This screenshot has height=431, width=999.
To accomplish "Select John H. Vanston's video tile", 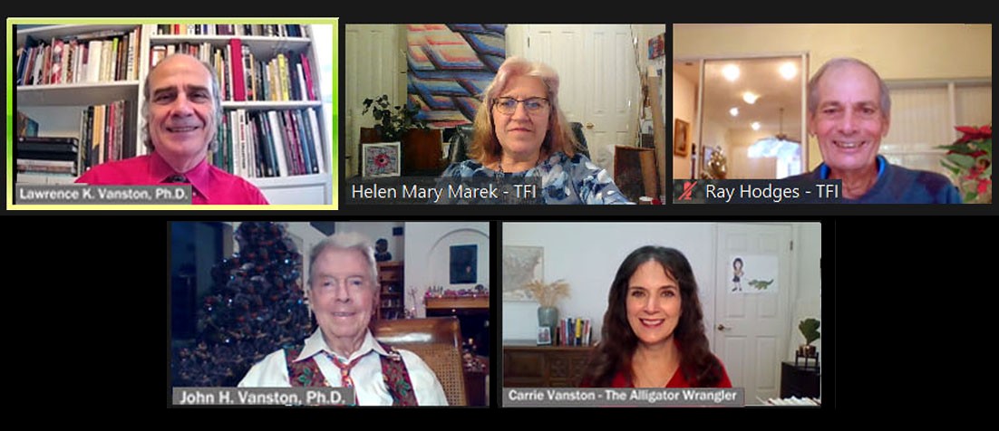I will click(x=329, y=314).
